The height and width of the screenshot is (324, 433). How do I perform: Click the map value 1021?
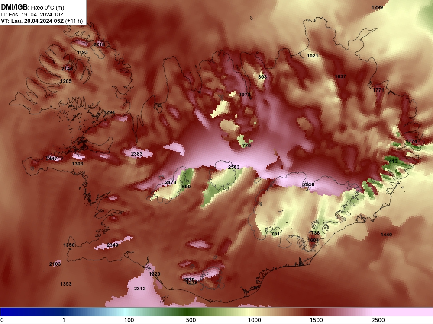click(313, 56)
